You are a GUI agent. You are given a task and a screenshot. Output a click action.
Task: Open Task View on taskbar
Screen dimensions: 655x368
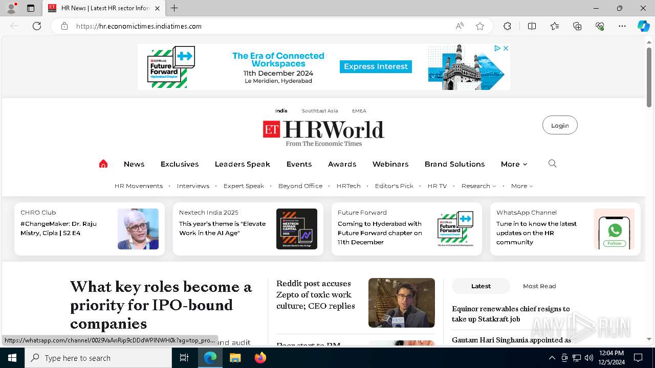(184, 358)
